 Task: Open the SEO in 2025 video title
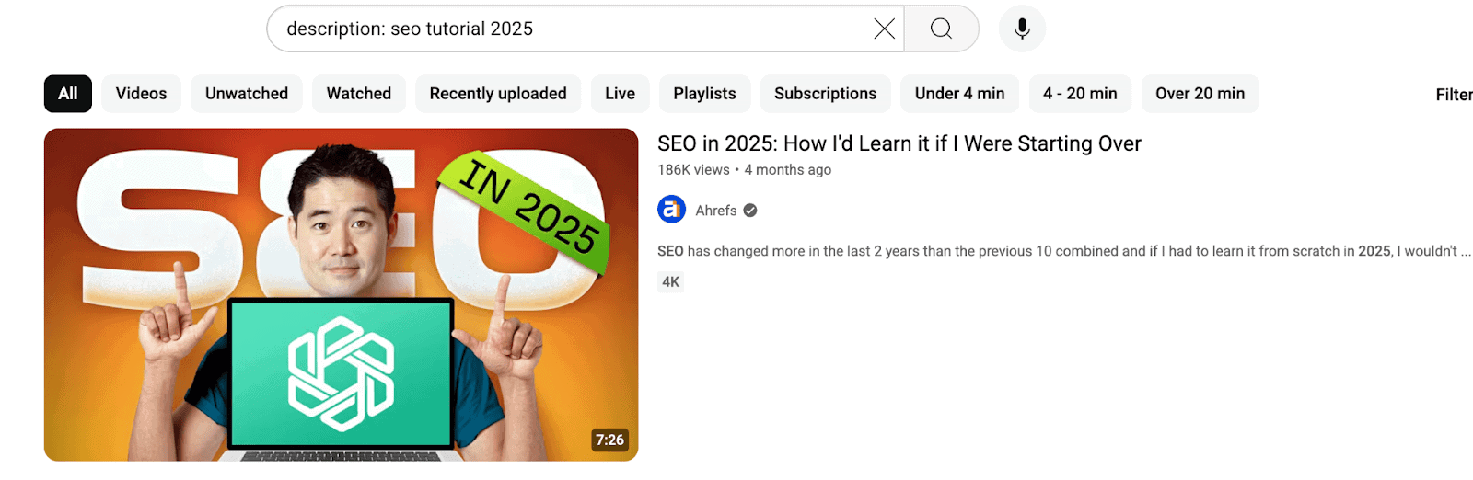pos(899,143)
